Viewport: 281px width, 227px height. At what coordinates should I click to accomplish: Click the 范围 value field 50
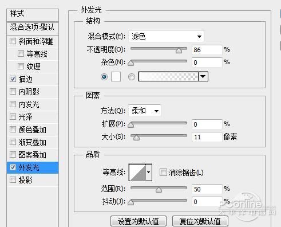pos(207,189)
